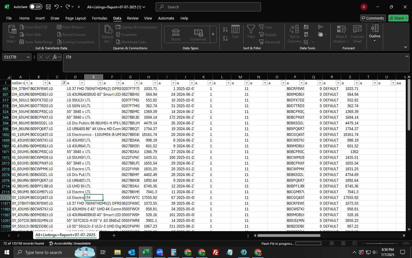Switch to the Page Layout tab
This screenshot has height=258, width=412.
[x=76, y=18]
